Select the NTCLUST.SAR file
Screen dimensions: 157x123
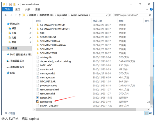pyautogui.click(x=48, y=81)
